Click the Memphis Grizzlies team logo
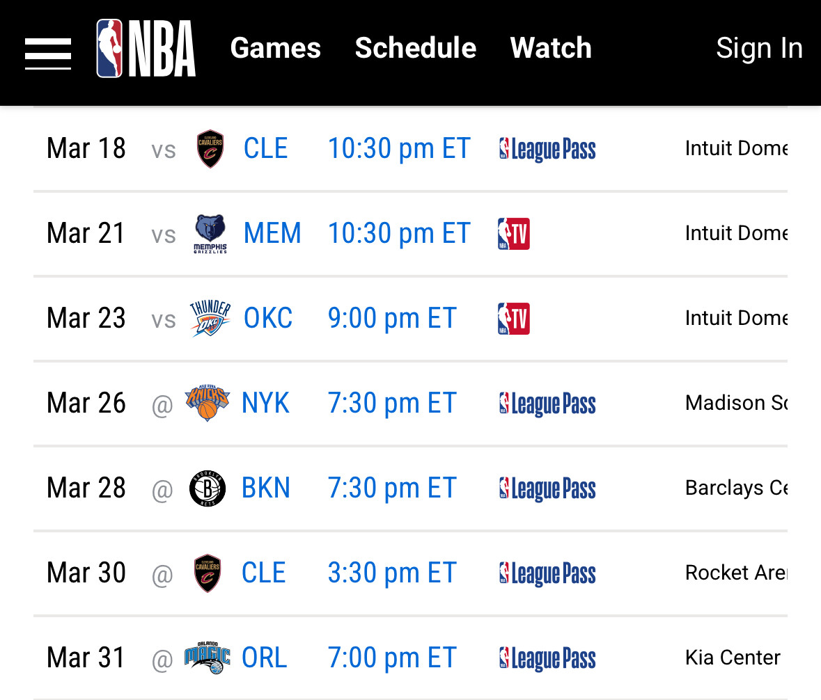Viewport: 821px width, 700px height. (210, 234)
